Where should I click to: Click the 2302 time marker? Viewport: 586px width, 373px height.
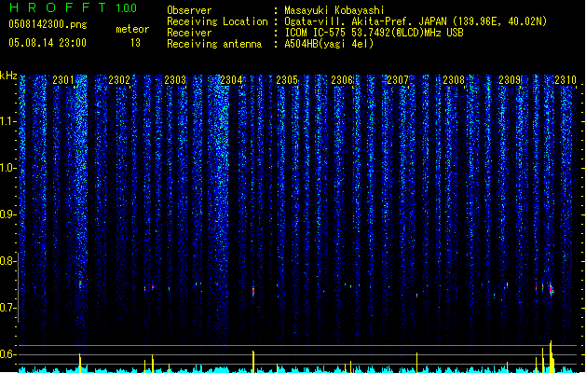click(x=119, y=80)
